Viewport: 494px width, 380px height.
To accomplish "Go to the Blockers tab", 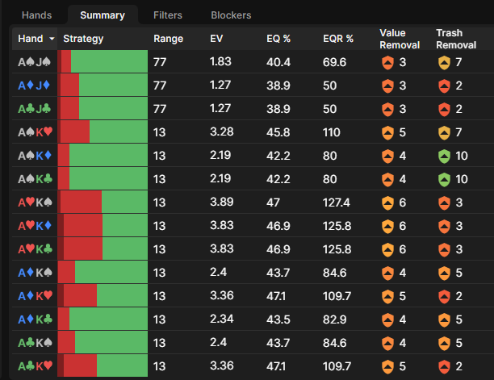I will pos(231,15).
